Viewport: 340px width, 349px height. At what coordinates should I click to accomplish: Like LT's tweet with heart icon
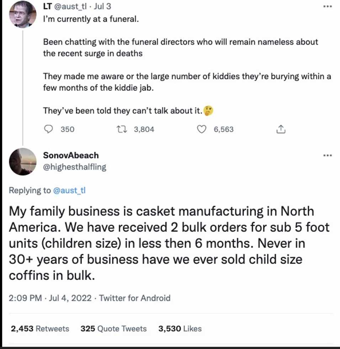click(202, 129)
